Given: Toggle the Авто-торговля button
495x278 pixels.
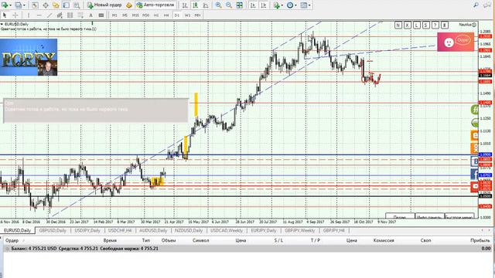Looking at the screenshot, I should (155, 5).
